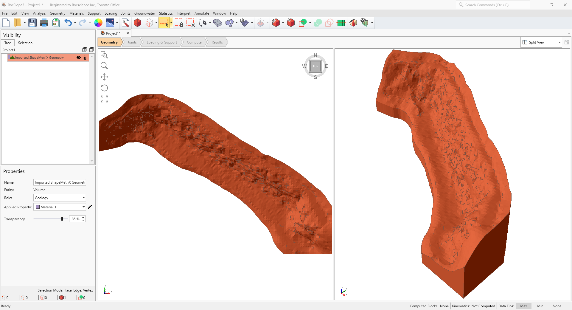Switch to the Selection tab
The image size is (572, 310).
25,43
